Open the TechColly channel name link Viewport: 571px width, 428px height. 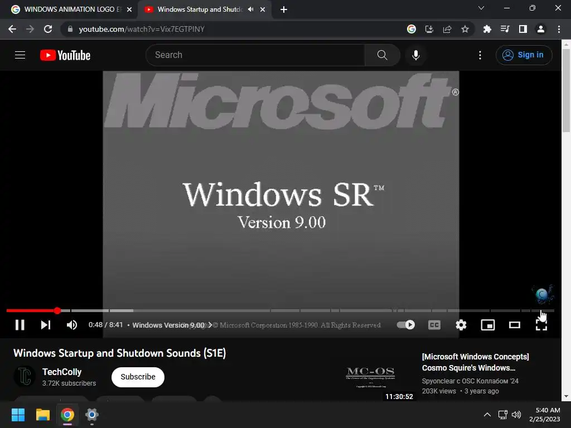(x=61, y=372)
